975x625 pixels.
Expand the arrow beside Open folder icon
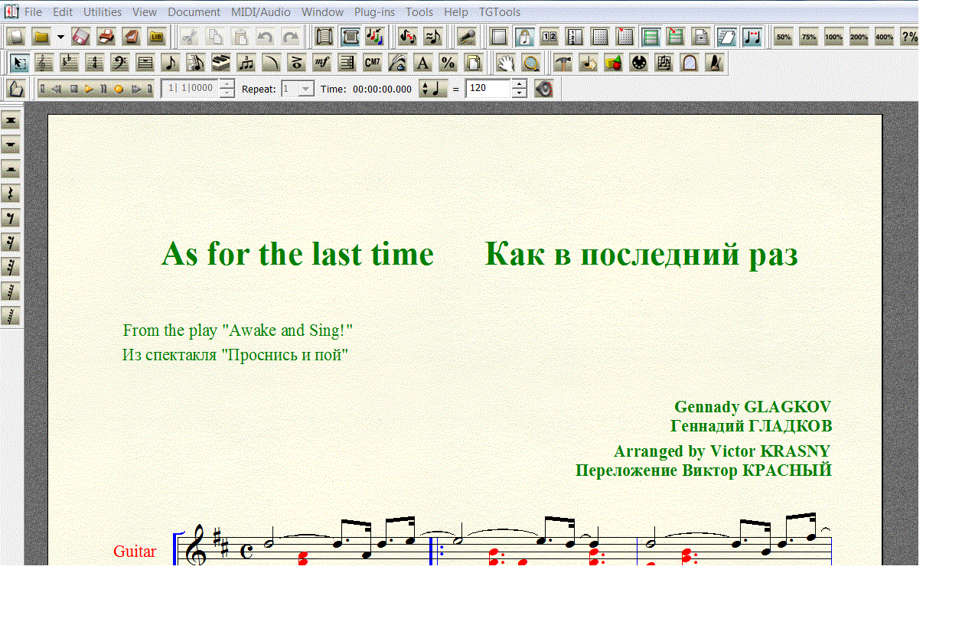tap(60, 37)
